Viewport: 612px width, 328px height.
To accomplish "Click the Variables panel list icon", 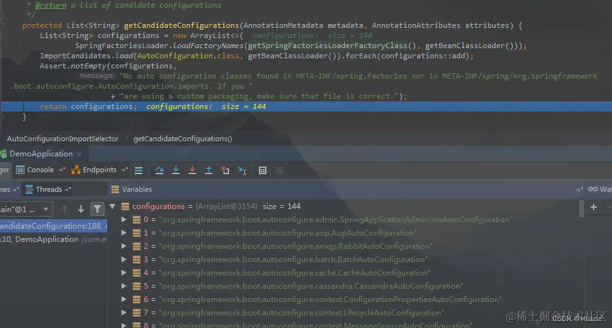I will click(115, 189).
